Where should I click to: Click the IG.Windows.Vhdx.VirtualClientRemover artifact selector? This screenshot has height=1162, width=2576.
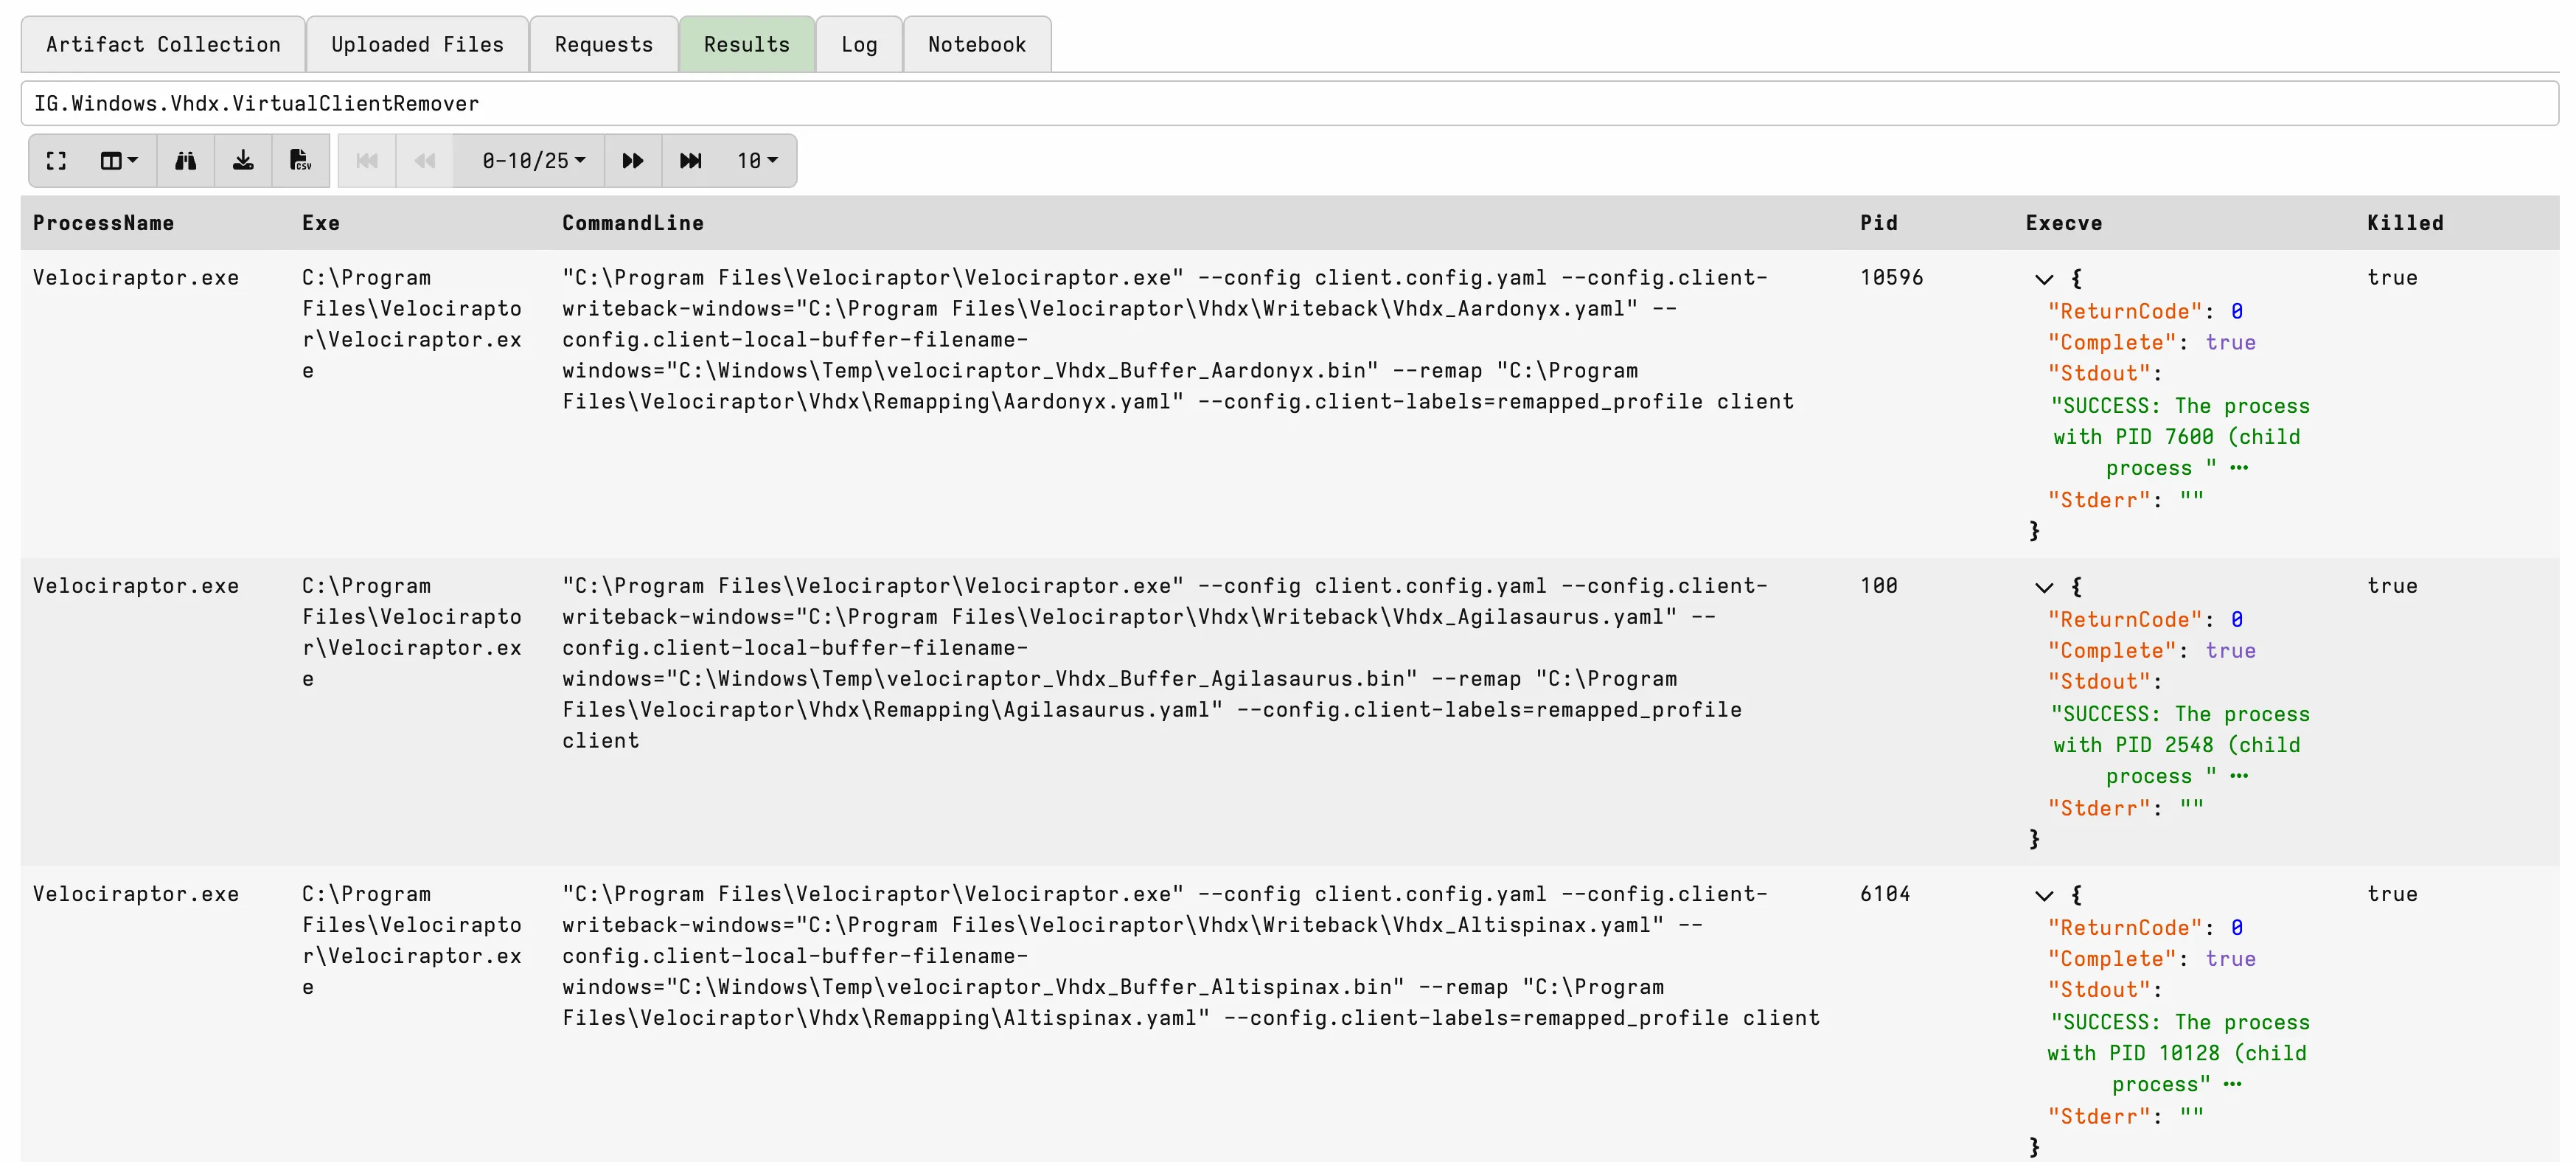[x=1288, y=104]
